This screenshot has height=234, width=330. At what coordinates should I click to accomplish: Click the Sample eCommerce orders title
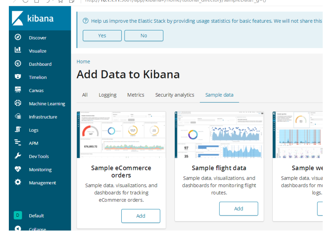[x=121, y=171]
